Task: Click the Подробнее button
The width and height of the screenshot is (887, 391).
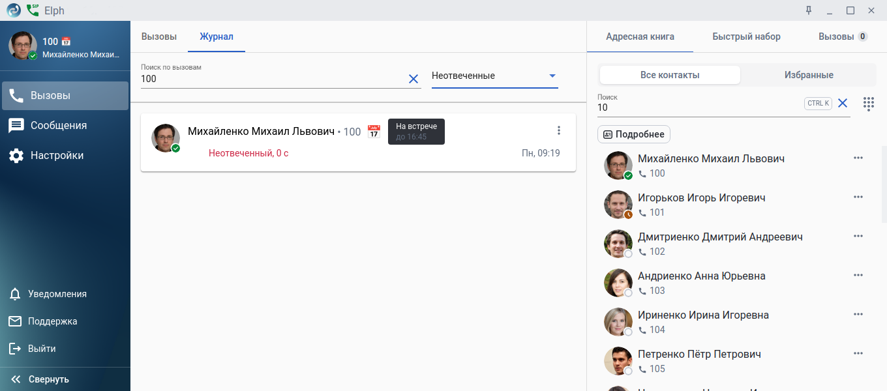Action: (633, 134)
